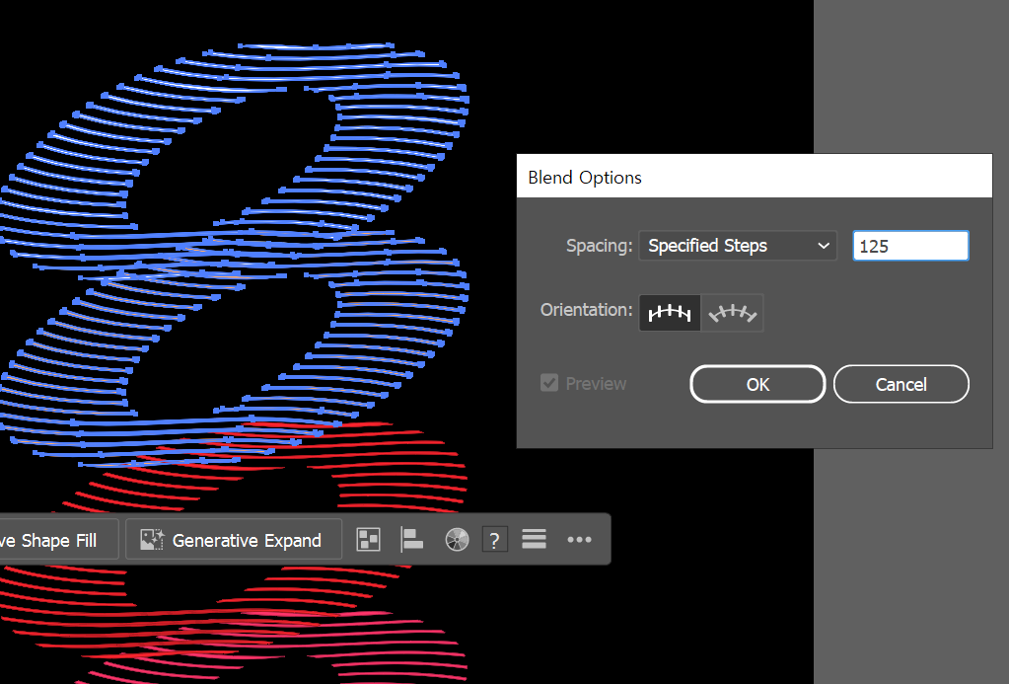Click the recolor color wheel icon
The height and width of the screenshot is (684, 1009).
coord(457,540)
